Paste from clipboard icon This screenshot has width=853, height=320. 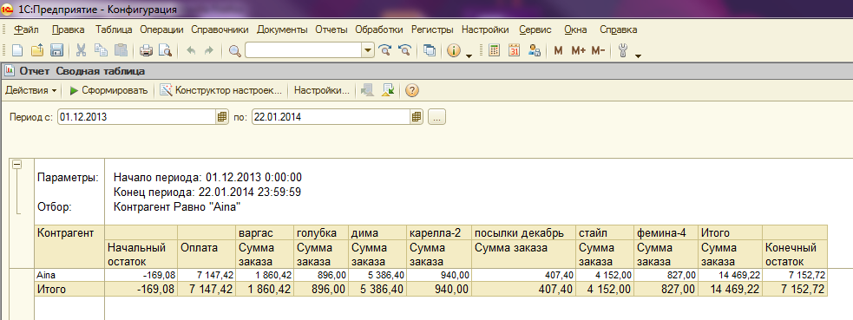click(x=121, y=50)
